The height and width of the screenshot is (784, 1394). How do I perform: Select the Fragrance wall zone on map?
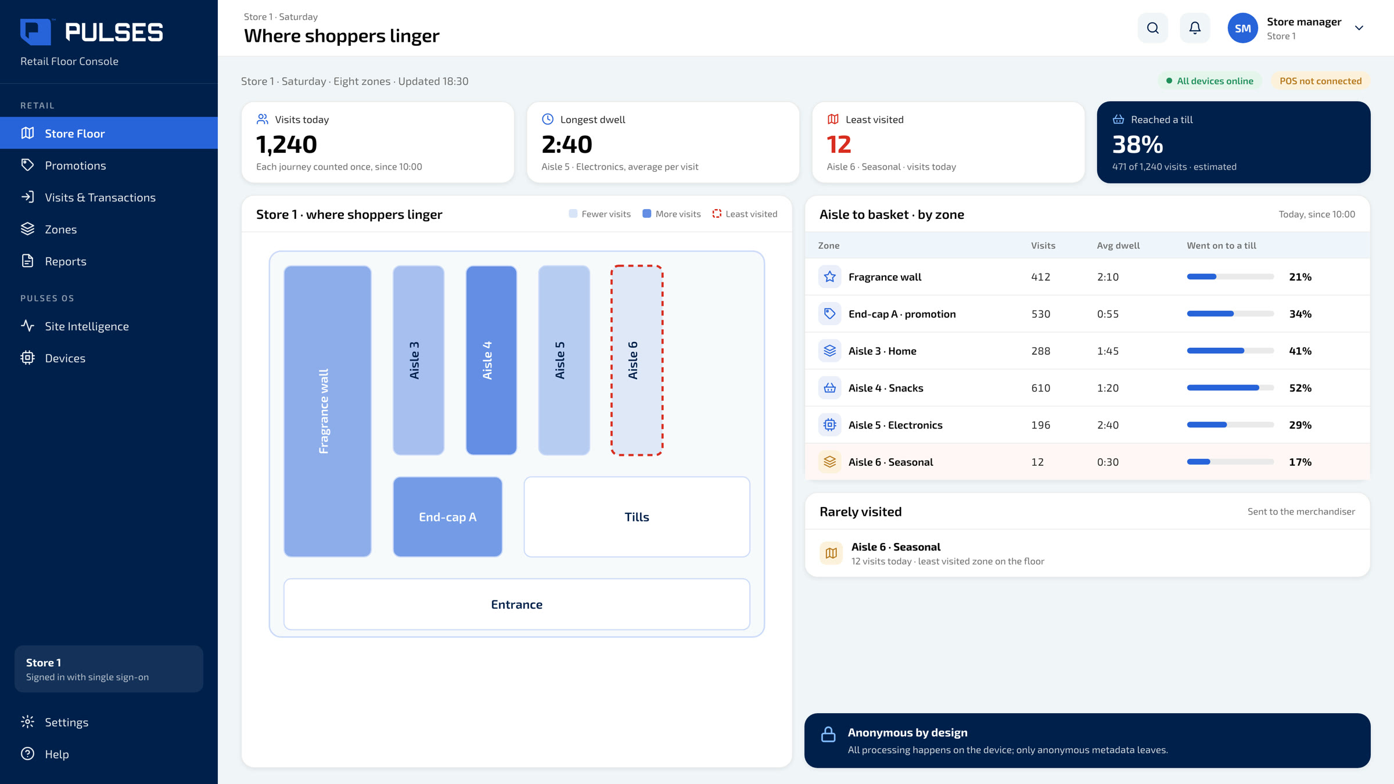(x=328, y=411)
